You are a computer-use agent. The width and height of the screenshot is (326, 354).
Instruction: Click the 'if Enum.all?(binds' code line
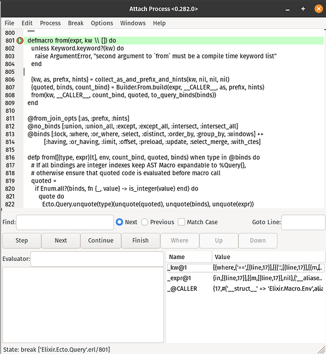click(116, 189)
